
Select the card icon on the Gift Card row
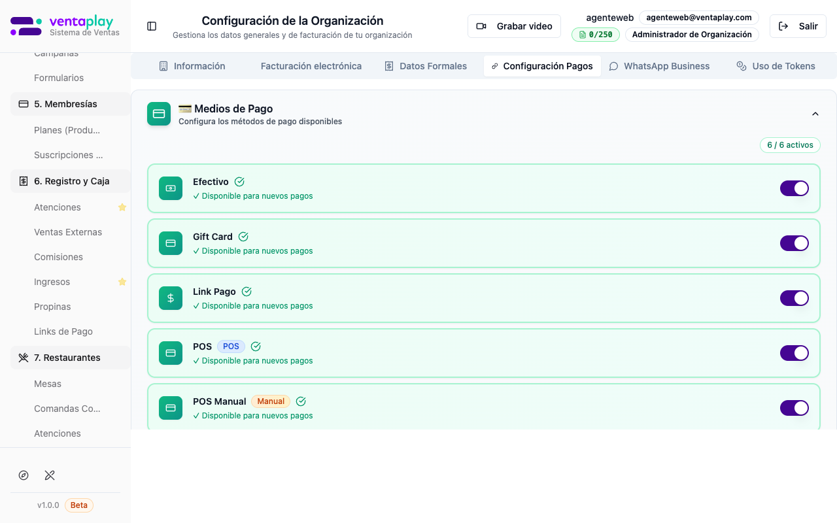coord(170,243)
